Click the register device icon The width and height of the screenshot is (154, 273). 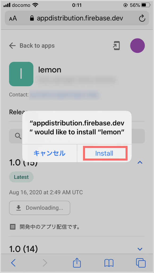coord(116,46)
